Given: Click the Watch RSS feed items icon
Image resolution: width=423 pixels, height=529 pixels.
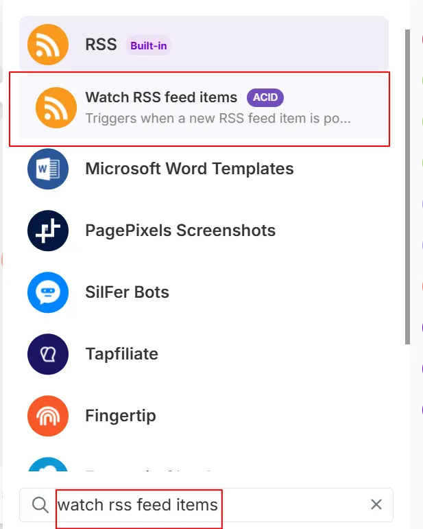Looking at the screenshot, I should [x=56, y=108].
